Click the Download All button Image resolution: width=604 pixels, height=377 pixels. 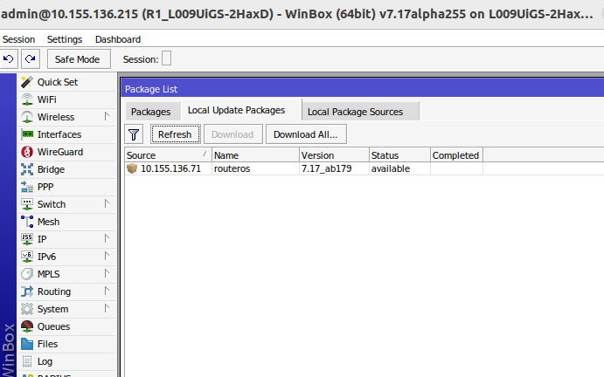(x=306, y=134)
